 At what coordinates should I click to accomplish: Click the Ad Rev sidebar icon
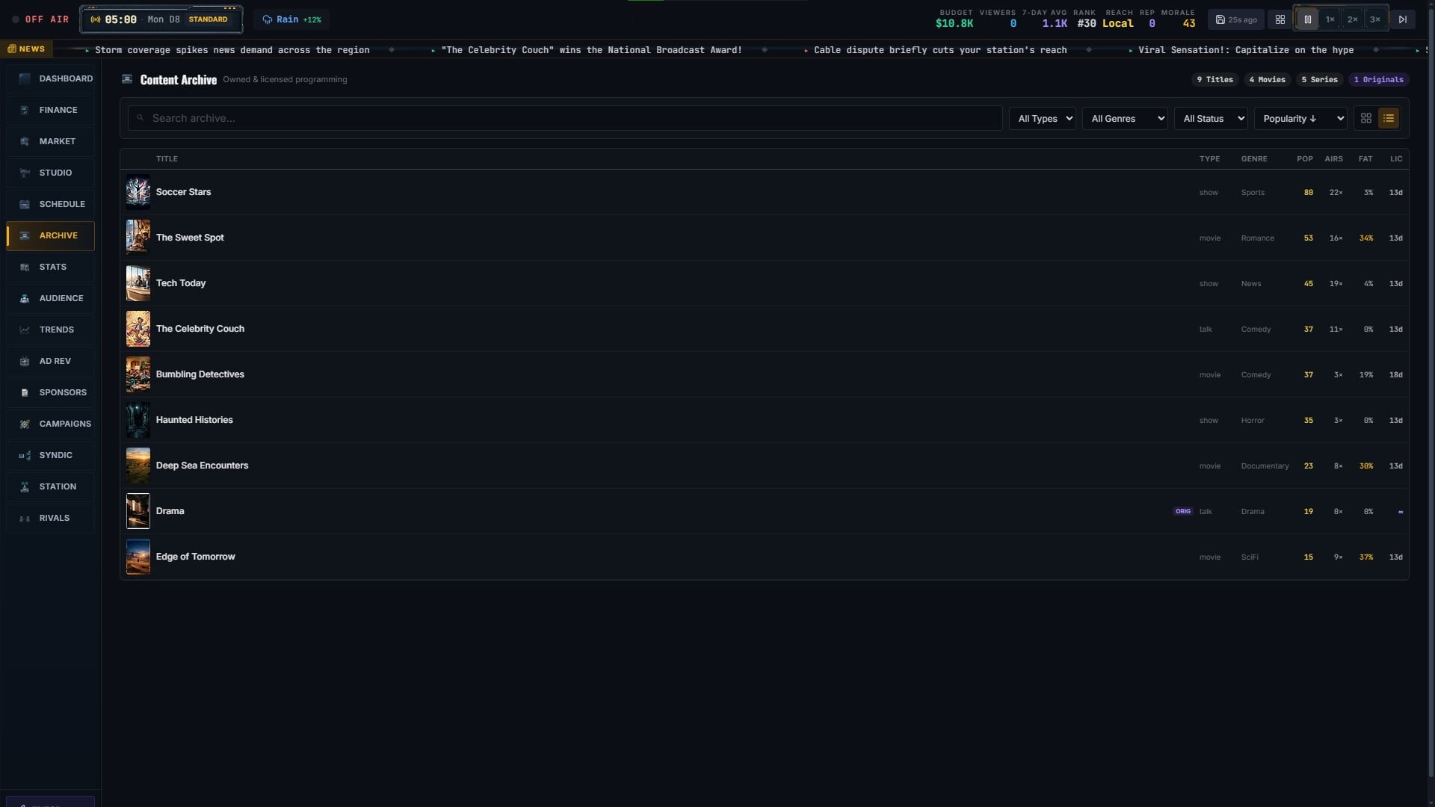pyautogui.click(x=25, y=361)
